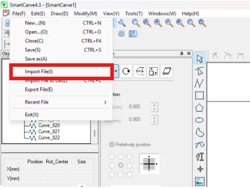Open the Windows(W) menu

pos(162,14)
